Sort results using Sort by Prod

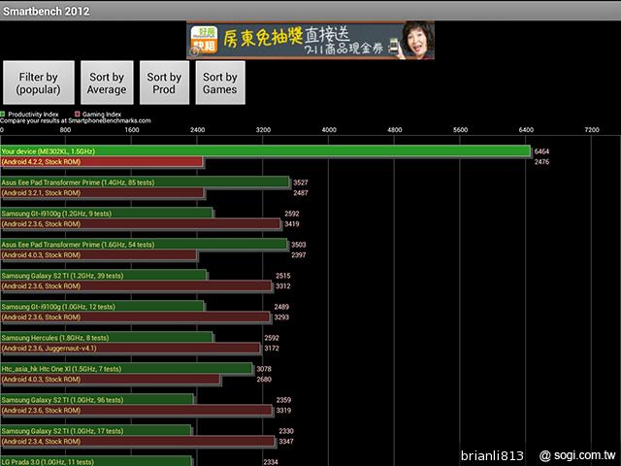coord(164,83)
